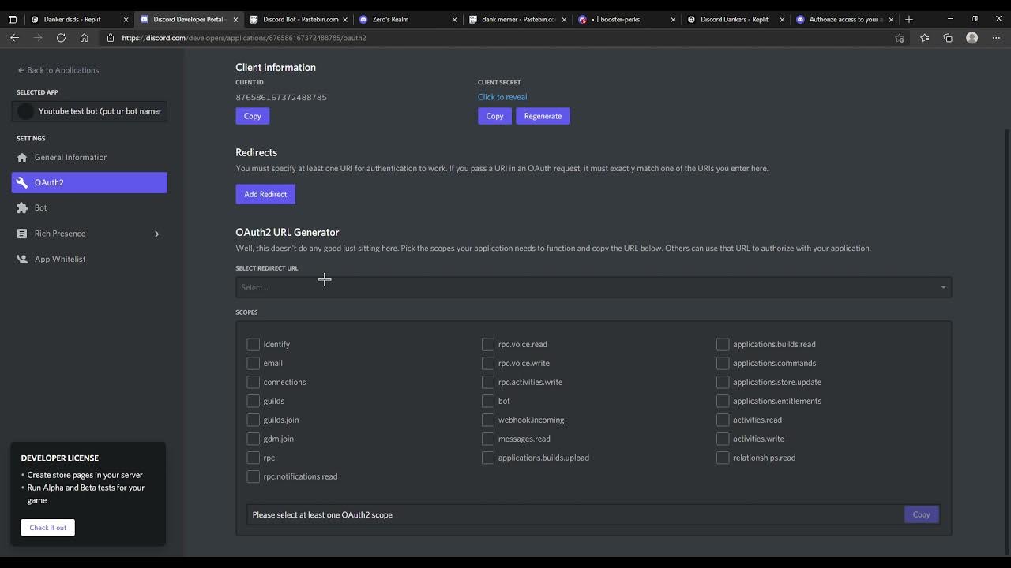This screenshot has width=1011, height=568.
Task: Click to reveal the client secret
Action: (502, 97)
